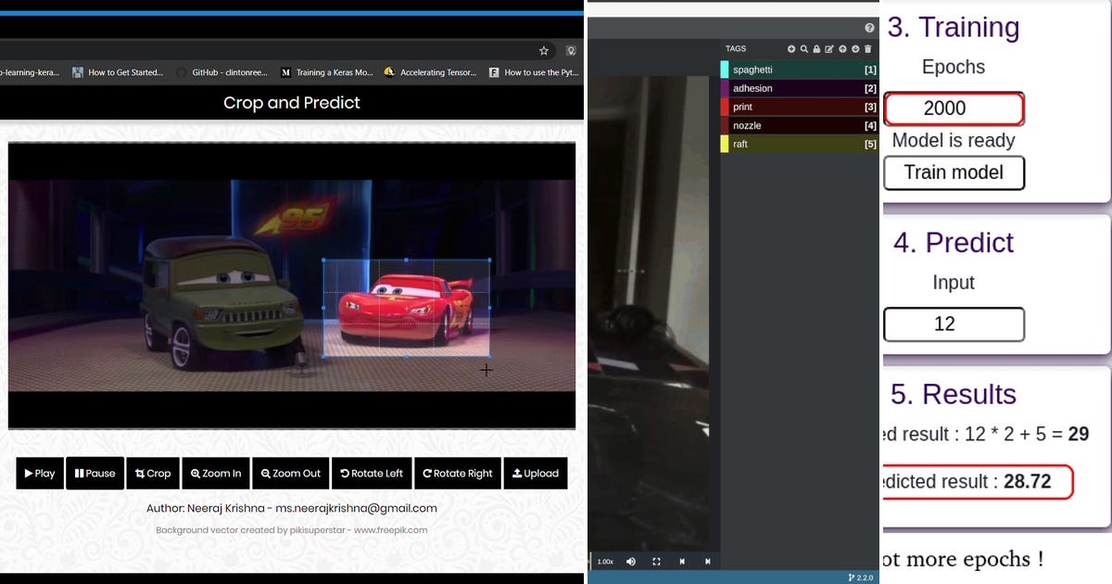Viewport: 1112px width, 584px height.
Task: Crop the selected region
Action: pos(153,473)
